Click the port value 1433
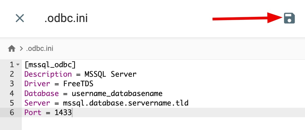305x130 pixels. pos(63,113)
